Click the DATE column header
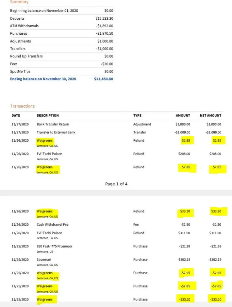The width and height of the screenshot is (232, 307). click(16, 115)
